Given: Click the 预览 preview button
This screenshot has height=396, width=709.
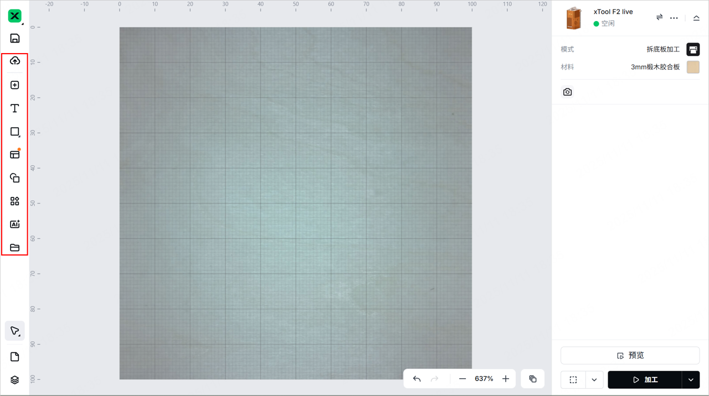Looking at the screenshot, I should click(x=630, y=356).
